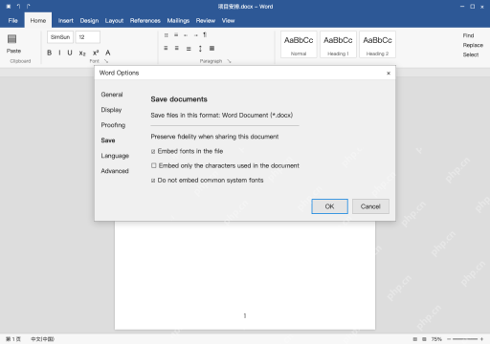490x344 pixels.
Task: Click the font color A icon
Action: tap(108, 53)
